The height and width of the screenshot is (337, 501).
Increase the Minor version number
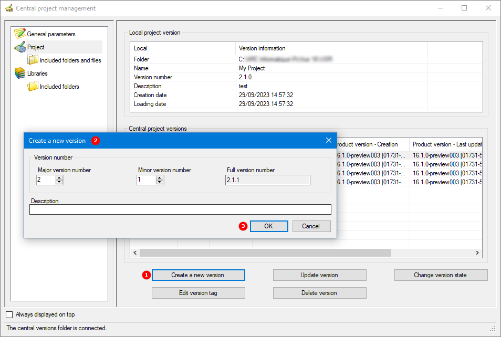(160, 177)
